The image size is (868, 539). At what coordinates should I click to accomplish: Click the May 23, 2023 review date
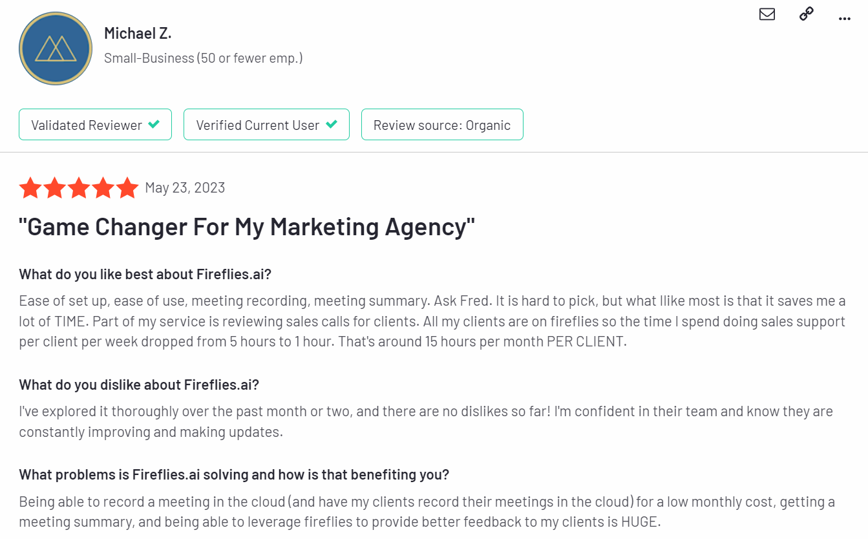185,188
